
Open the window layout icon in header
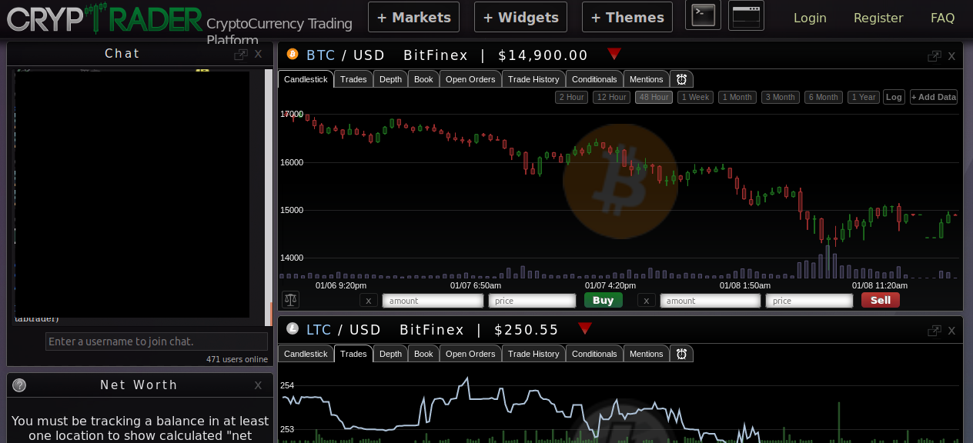coord(746,15)
